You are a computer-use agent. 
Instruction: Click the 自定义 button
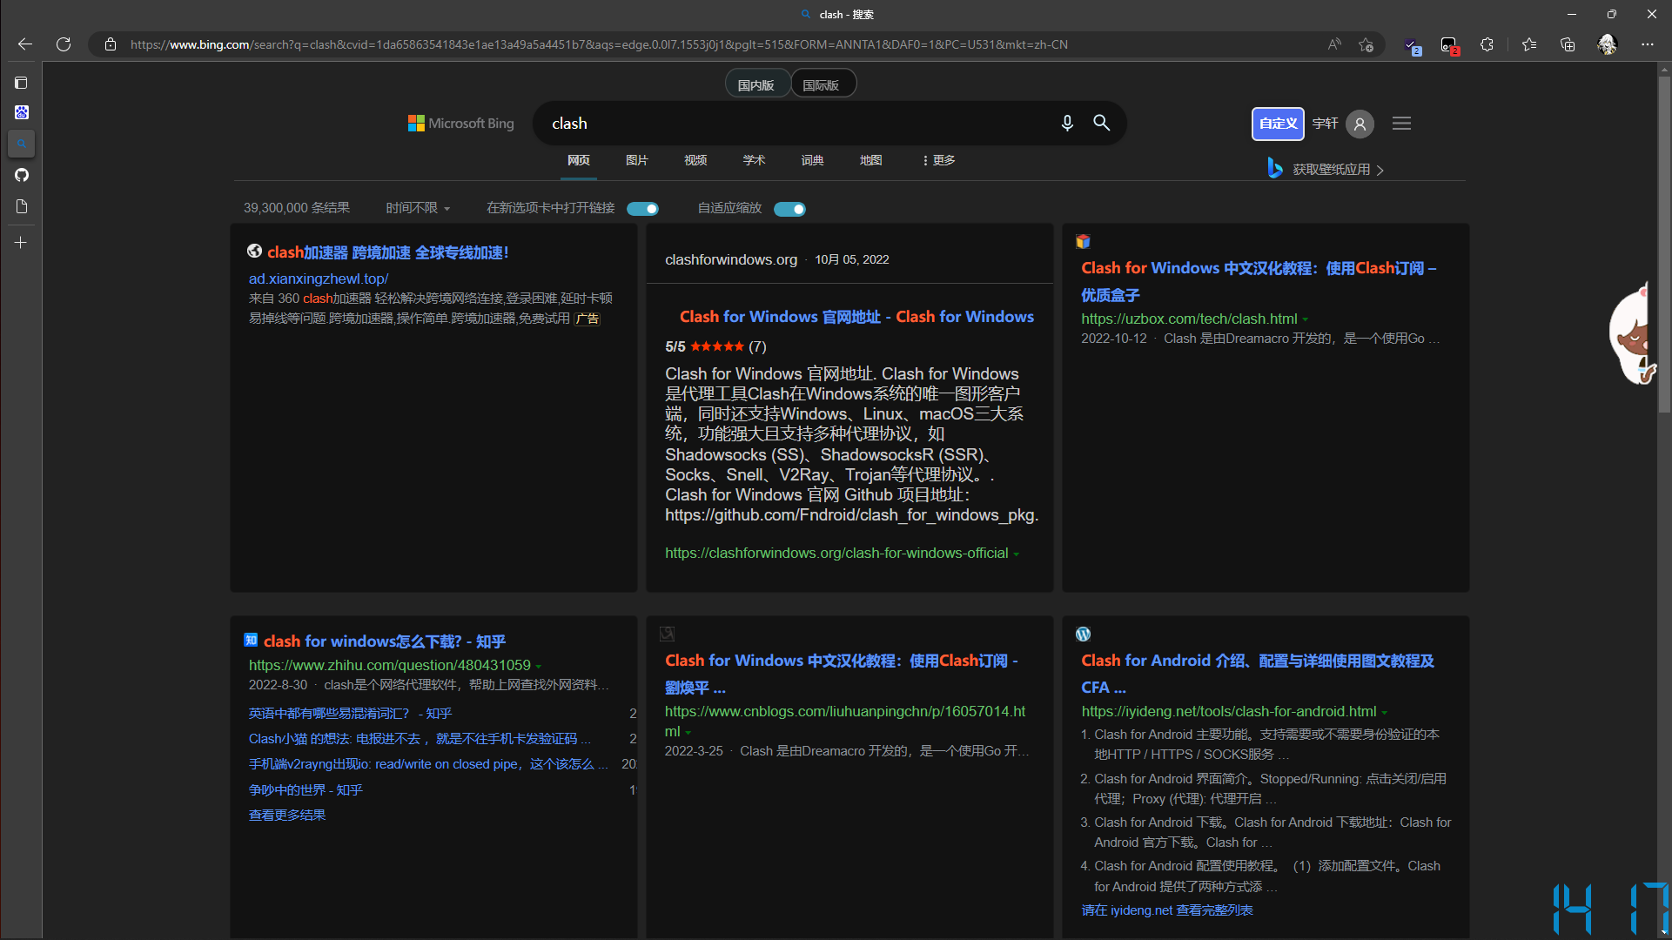click(1277, 124)
